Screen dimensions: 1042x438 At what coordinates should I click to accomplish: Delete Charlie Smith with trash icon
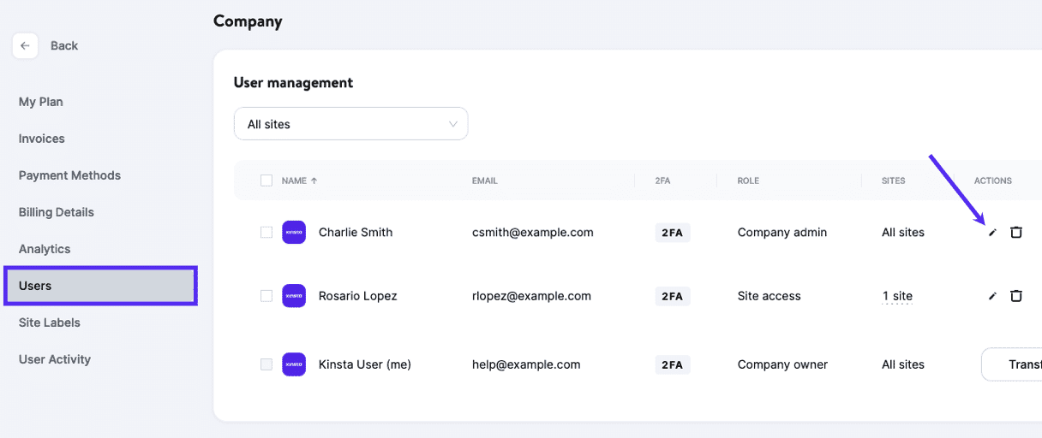(1016, 233)
